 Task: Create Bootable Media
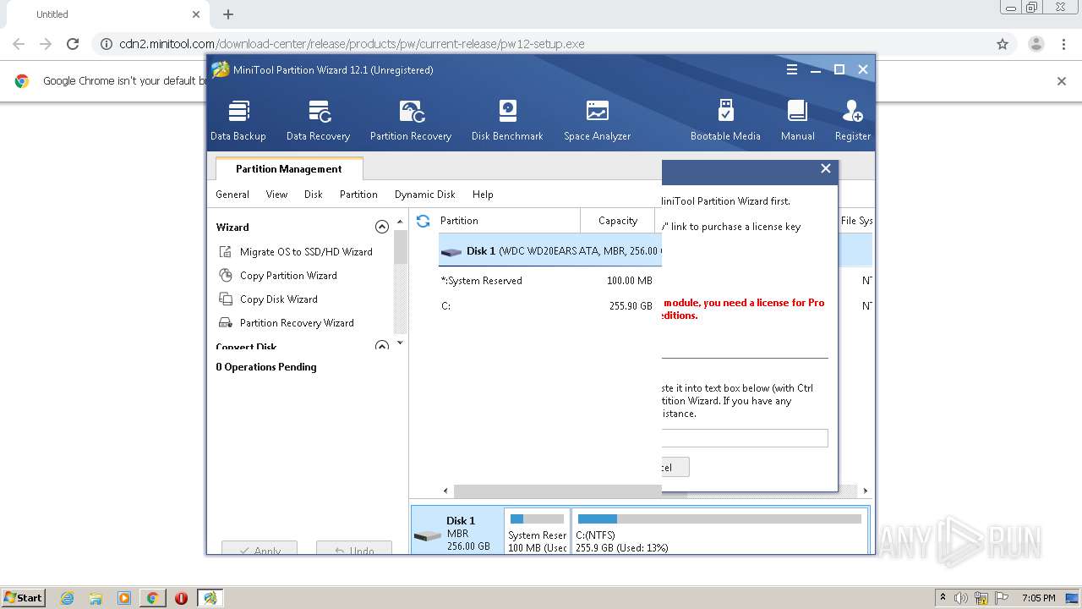pyautogui.click(x=725, y=120)
